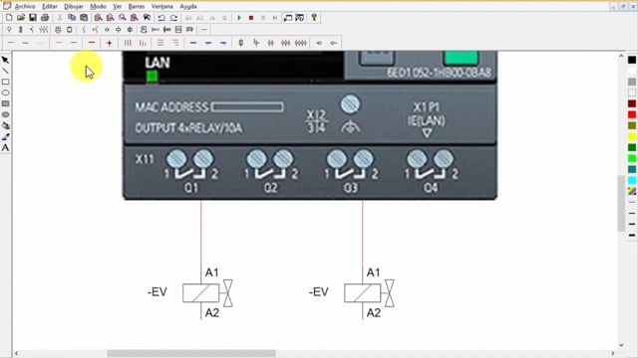Select the filled rectangle tool

tap(5, 103)
